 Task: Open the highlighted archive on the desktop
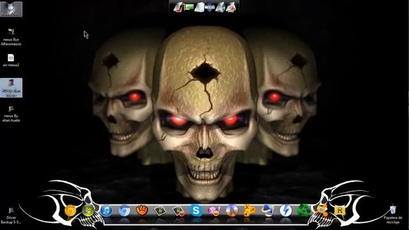pyautogui.click(x=11, y=88)
